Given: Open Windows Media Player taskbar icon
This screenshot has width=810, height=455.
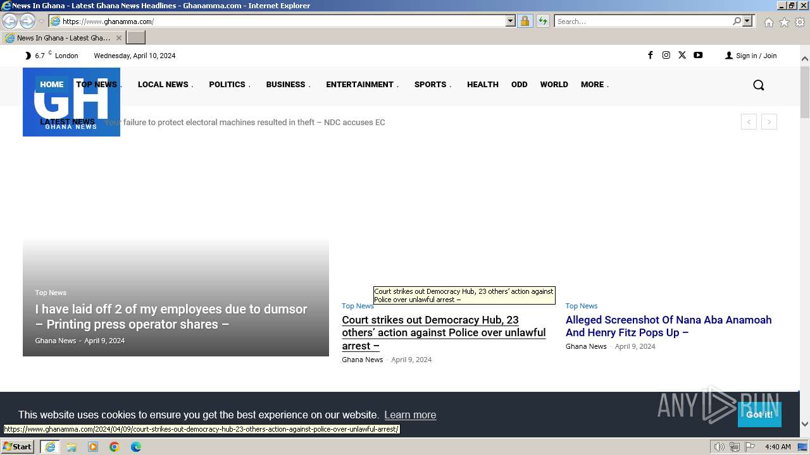Looking at the screenshot, I should point(93,447).
